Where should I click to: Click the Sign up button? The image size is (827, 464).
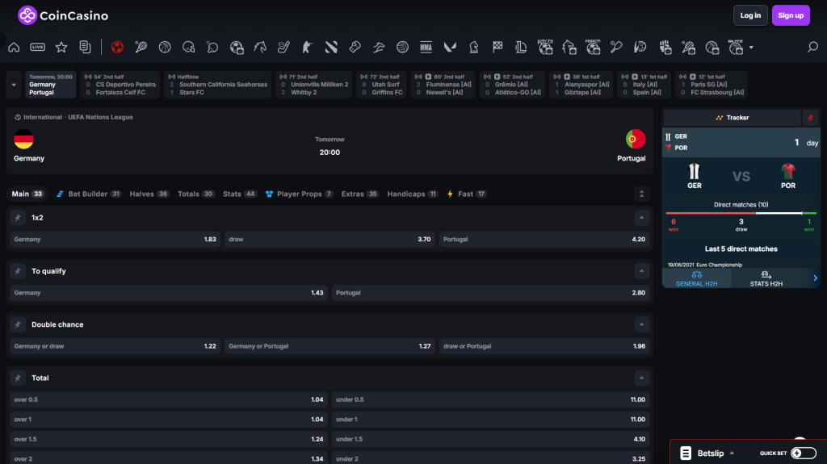point(791,15)
